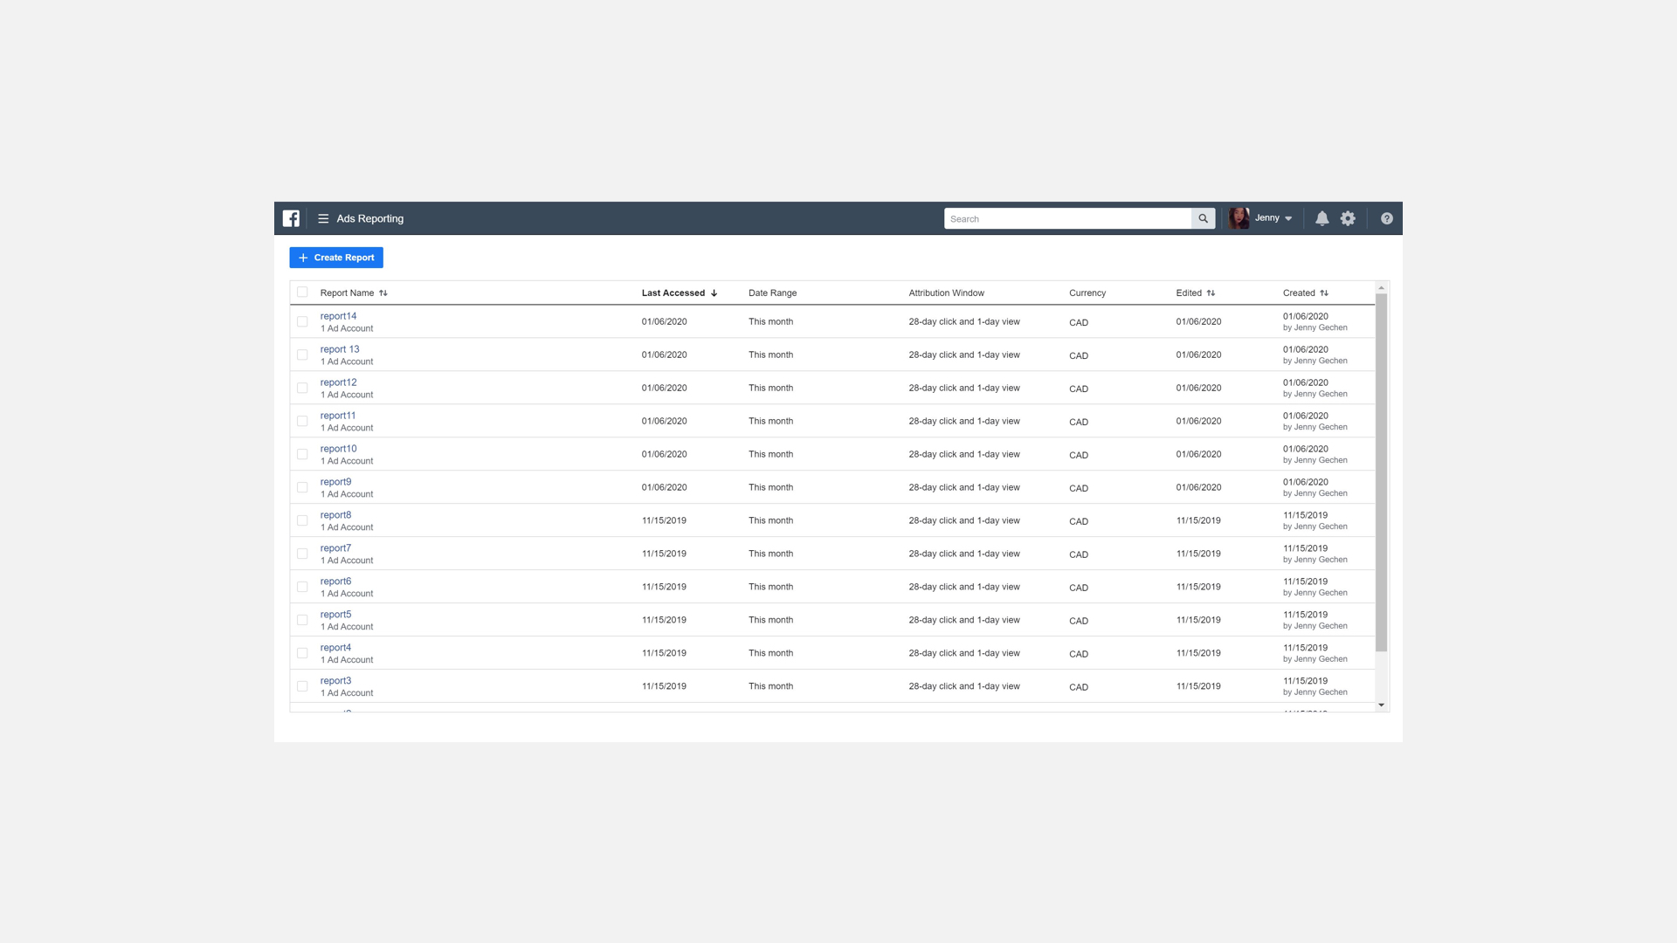This screenshot has width=1677, height=943.
Task: Click the search magnifier button
Action: click(1203, 218)
